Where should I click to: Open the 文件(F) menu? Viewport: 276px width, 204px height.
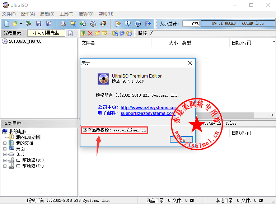9,14
